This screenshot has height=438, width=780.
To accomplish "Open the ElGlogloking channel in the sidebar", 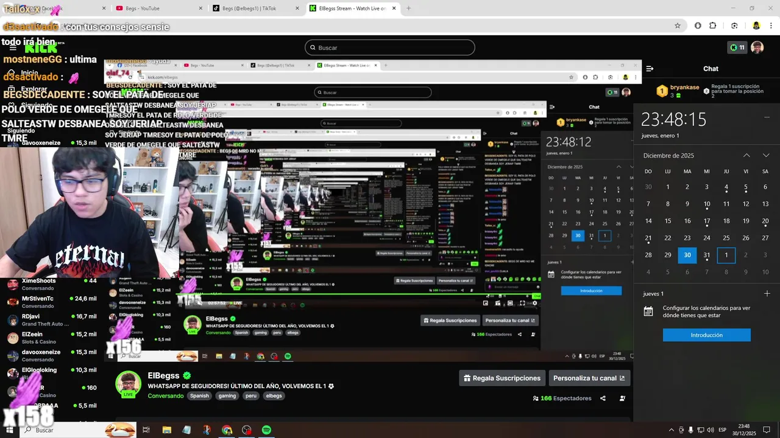I will click(x=52, y=373).
